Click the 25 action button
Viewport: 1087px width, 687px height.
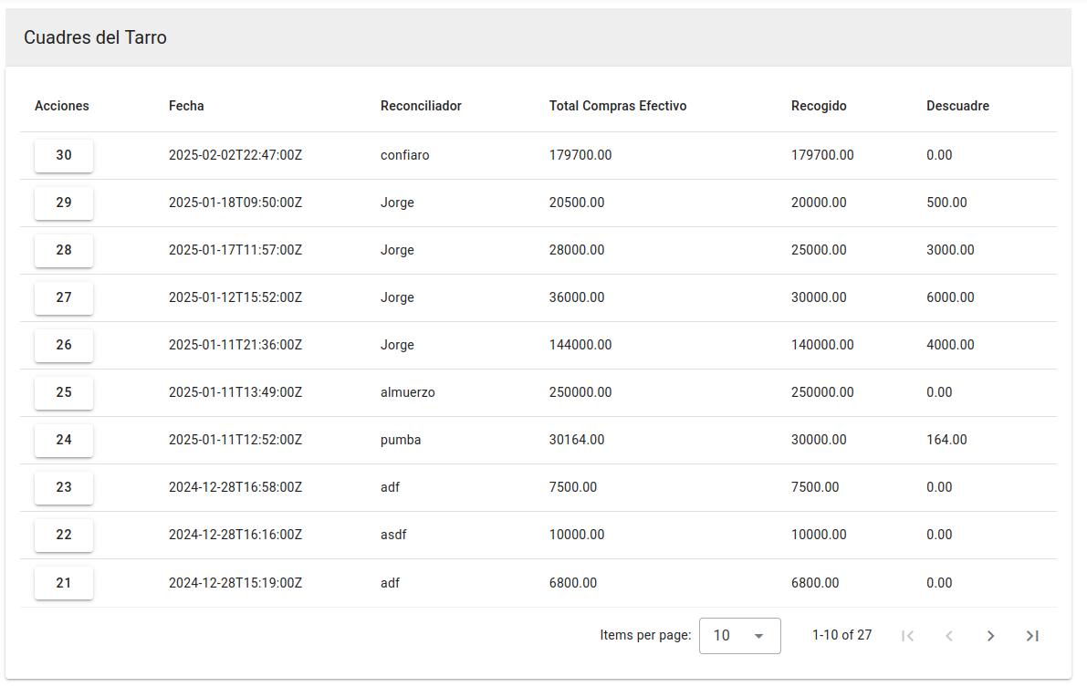[64, 393]
